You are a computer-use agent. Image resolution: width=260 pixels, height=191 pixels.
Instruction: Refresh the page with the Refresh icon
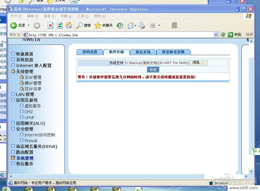click(60, 25)
